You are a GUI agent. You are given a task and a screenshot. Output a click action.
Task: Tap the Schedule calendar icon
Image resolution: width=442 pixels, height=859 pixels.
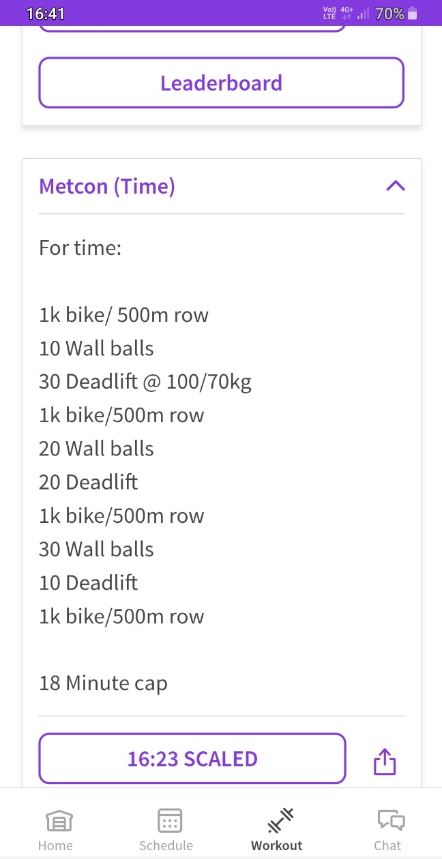tap(169, 821)
